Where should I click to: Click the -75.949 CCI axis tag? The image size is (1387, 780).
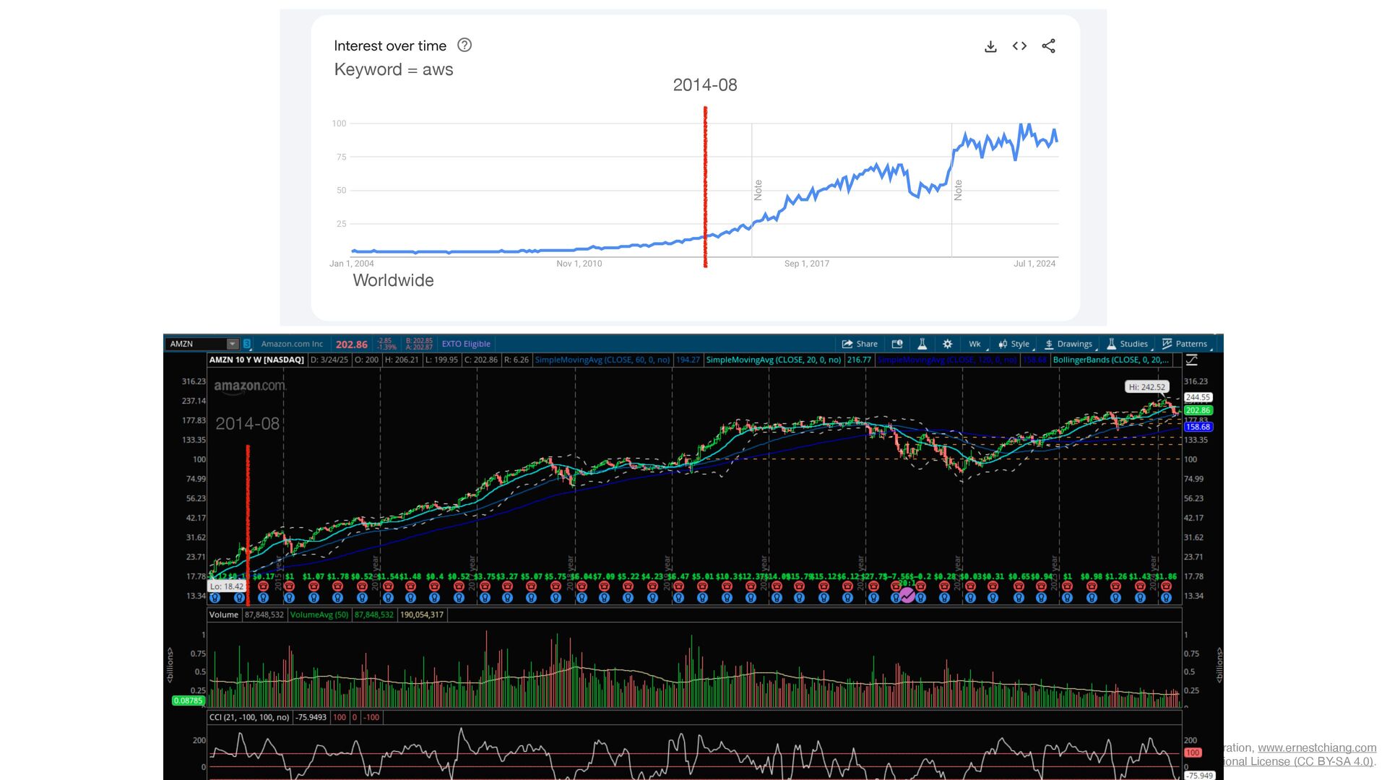(x=1200, y=775)
